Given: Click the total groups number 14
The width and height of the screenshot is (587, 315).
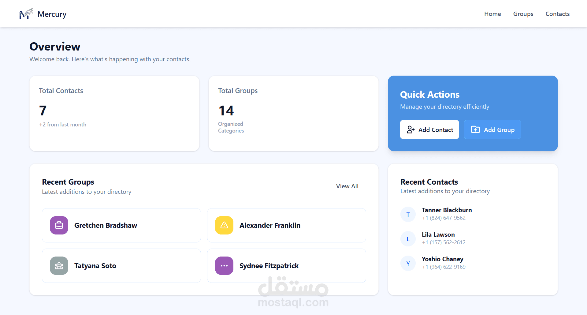Looking at the screenshot, I should click(x=226, y=111).
